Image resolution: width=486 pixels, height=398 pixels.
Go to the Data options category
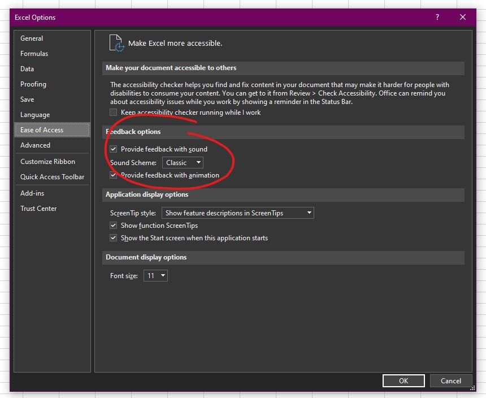click(x=52, y=69)
